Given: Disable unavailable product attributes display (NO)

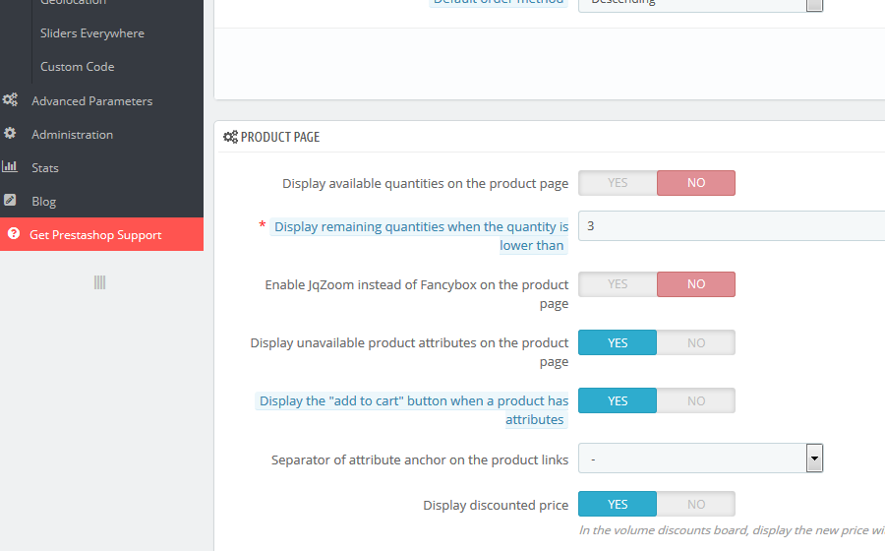Looking at the screenshot, I should click(696, 342).
